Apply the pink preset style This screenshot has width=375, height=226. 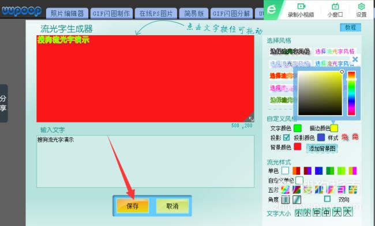coord(282,88)
